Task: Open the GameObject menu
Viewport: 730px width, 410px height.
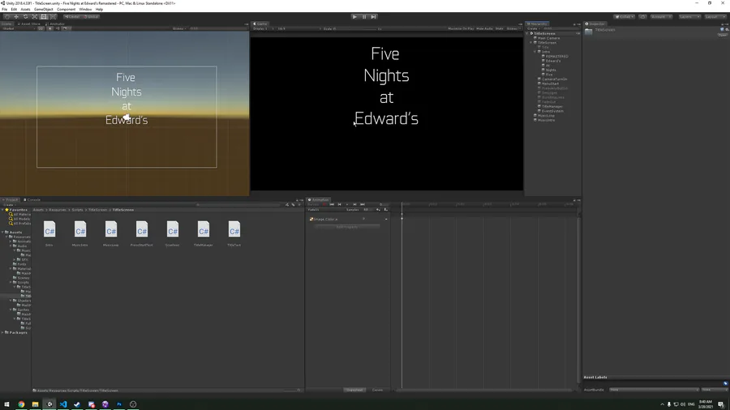Action: click(44, 9)
